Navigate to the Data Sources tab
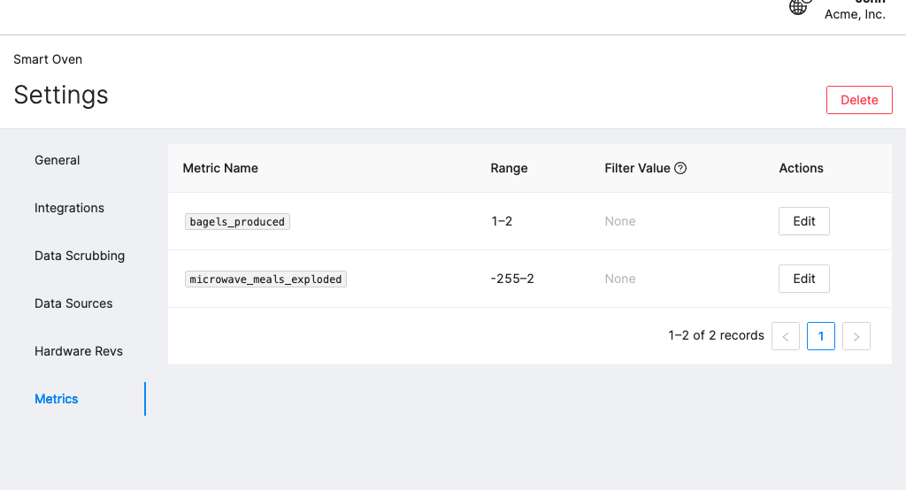This screenshot has height=490, width=906. [73, 303]
